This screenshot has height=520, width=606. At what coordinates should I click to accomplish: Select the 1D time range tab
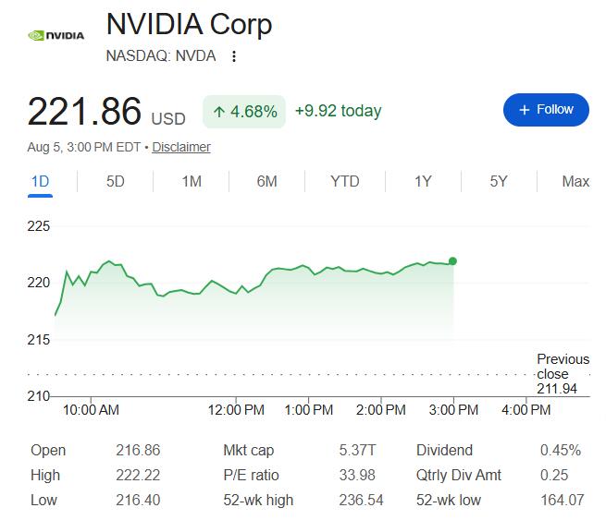[40, 182]
